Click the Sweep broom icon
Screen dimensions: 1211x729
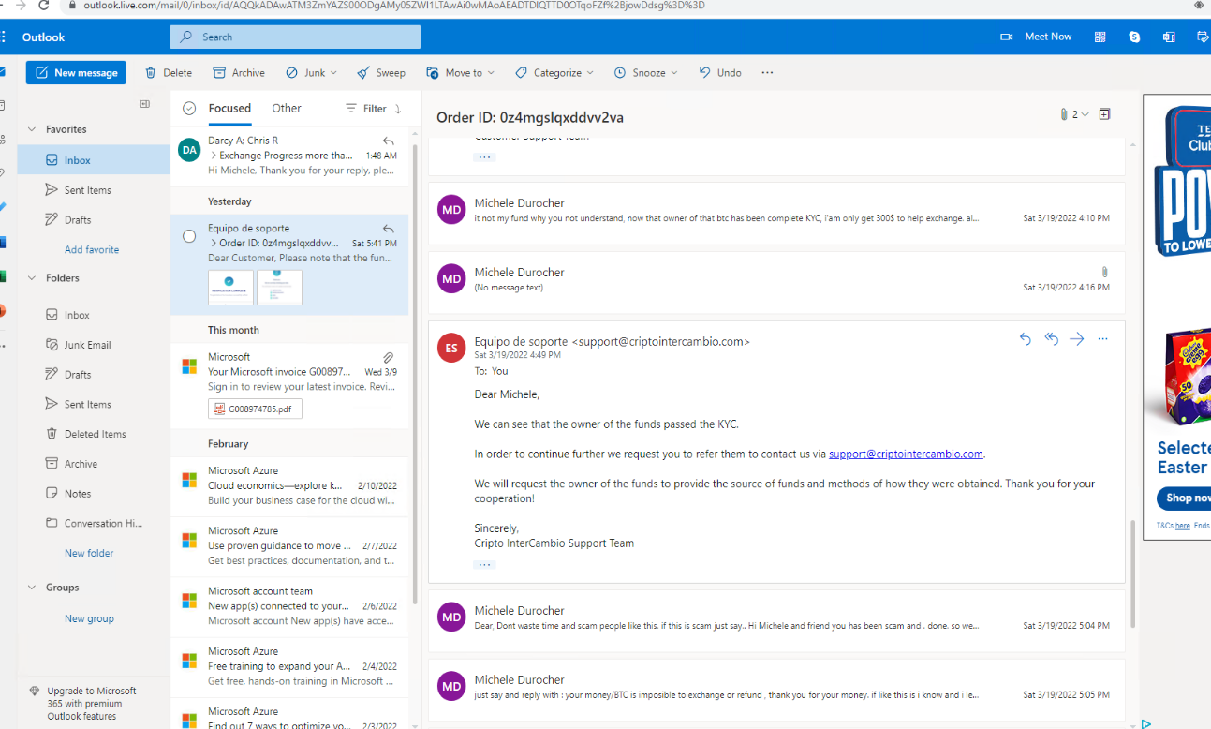[363, 72]
